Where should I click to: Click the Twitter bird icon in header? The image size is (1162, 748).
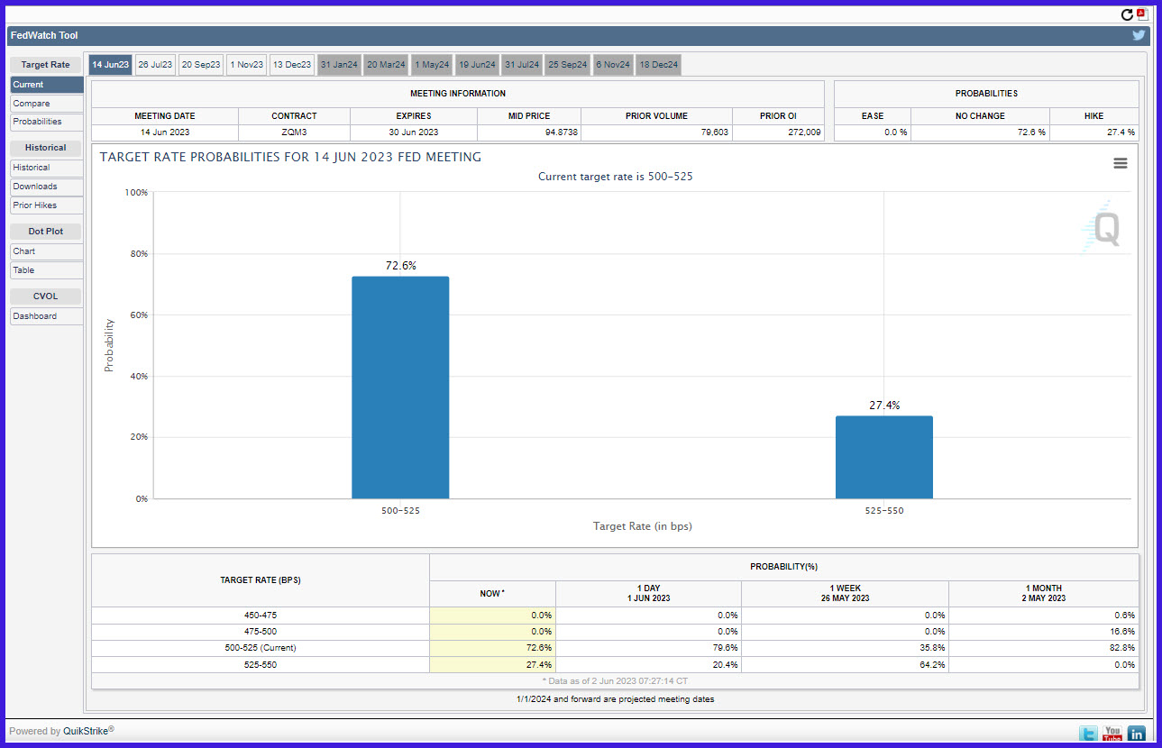(1139, 35)
